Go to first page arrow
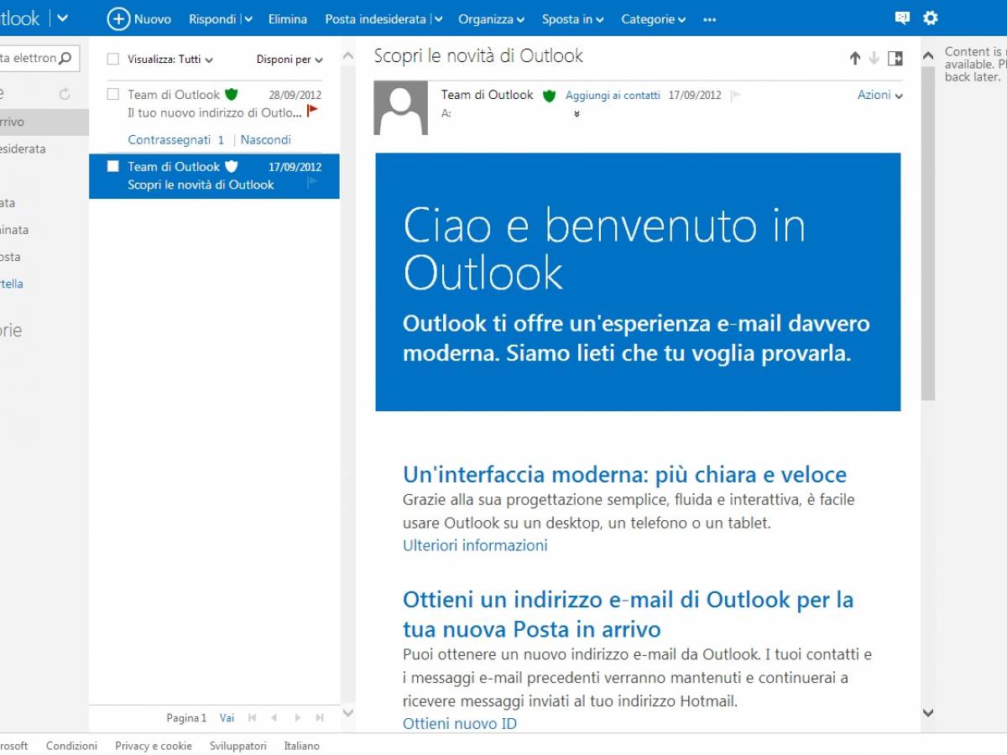 pyautogui.click(x=252, y=718)
